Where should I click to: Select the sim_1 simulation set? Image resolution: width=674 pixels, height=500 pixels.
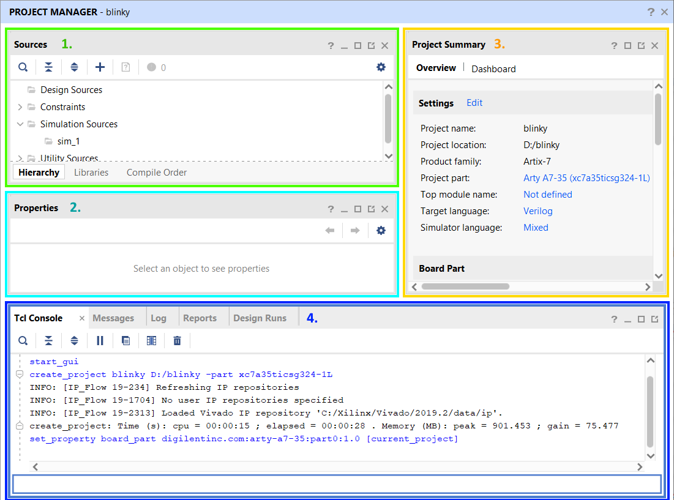tap(69, 141)
